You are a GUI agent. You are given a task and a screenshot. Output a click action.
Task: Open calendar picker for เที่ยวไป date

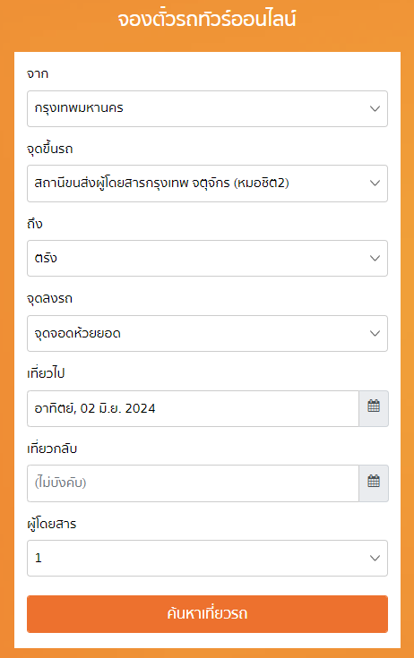pyautogui.click(x=374, y=408)
